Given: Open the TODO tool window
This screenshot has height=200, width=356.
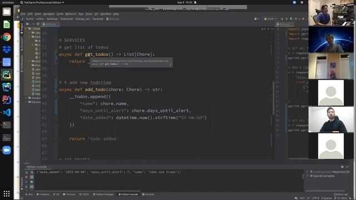Looking at the screenshot, I should 84,194.
